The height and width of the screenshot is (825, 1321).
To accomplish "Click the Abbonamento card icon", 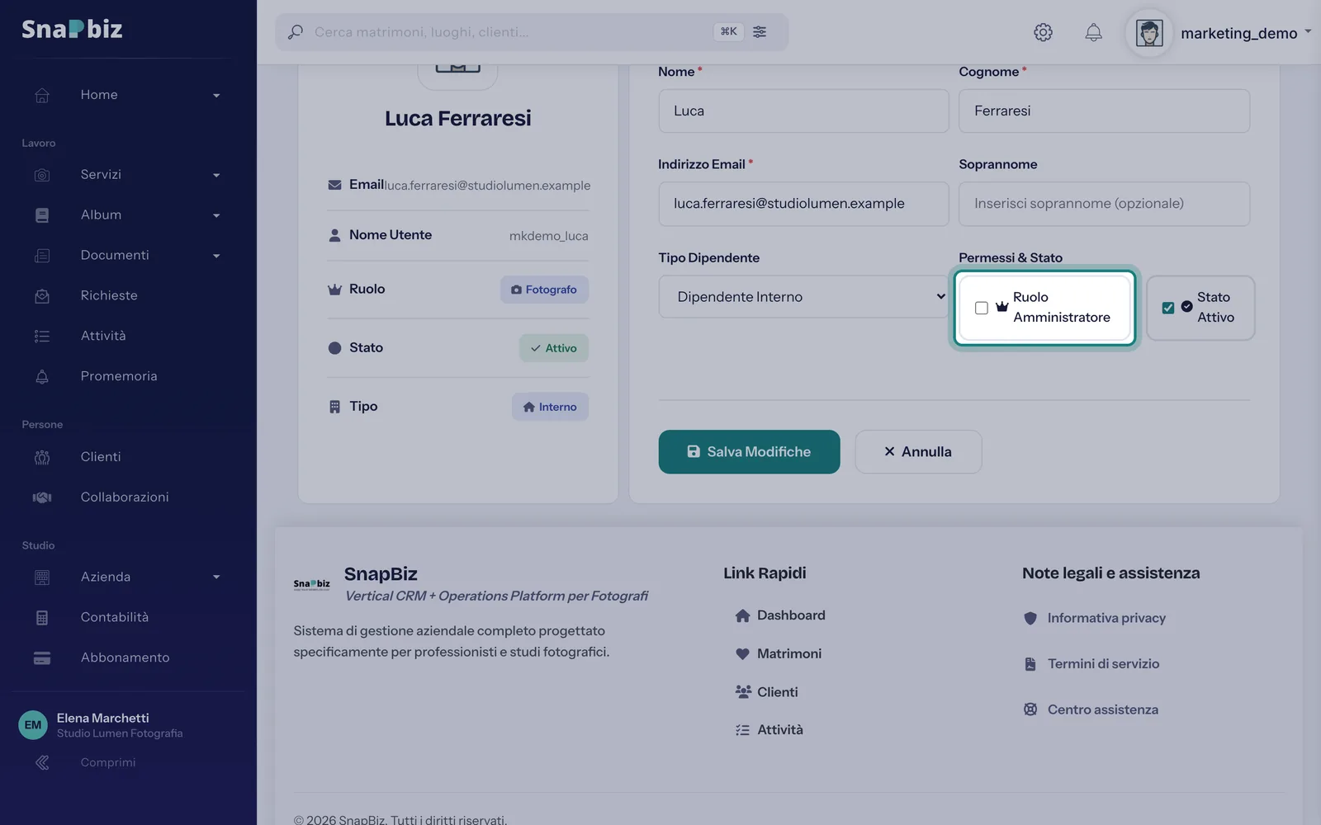I will [x=42, y=658].
